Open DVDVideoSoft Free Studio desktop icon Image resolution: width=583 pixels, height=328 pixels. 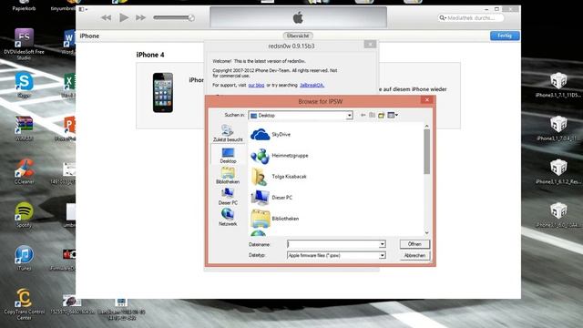(x=24, y=44)
